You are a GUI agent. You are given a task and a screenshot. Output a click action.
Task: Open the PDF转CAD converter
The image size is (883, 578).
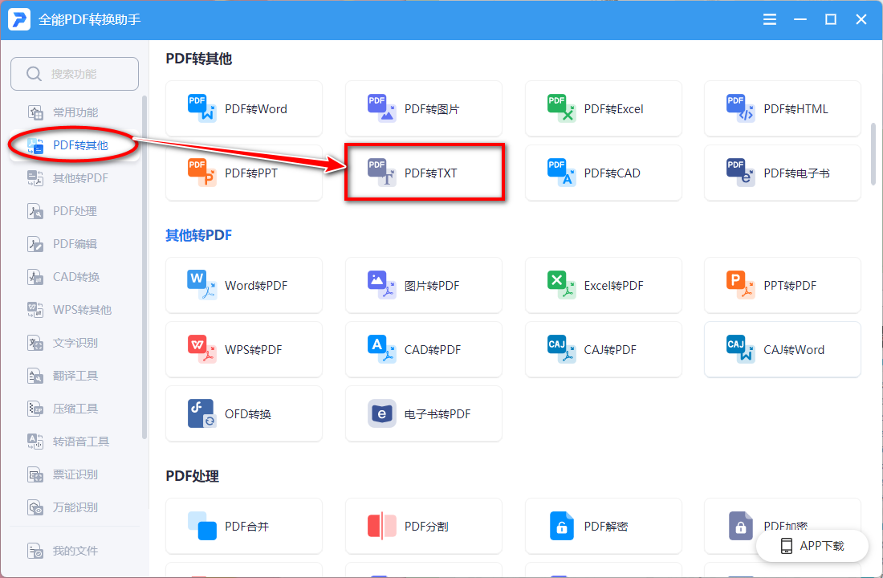coord(603,173)
